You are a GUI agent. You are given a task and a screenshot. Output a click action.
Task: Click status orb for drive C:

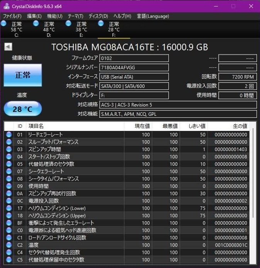[x=4, y=24]
